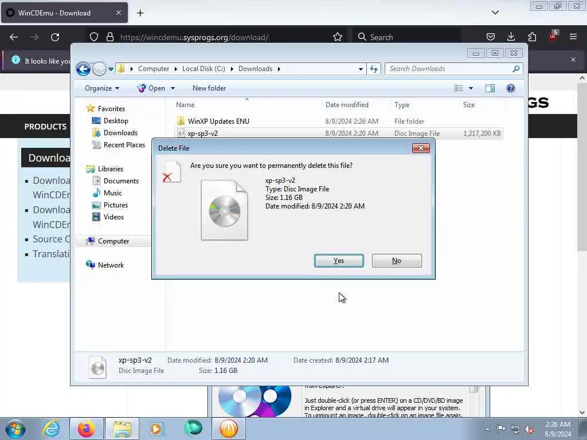Toggle the preview pane

coord(490,88)
